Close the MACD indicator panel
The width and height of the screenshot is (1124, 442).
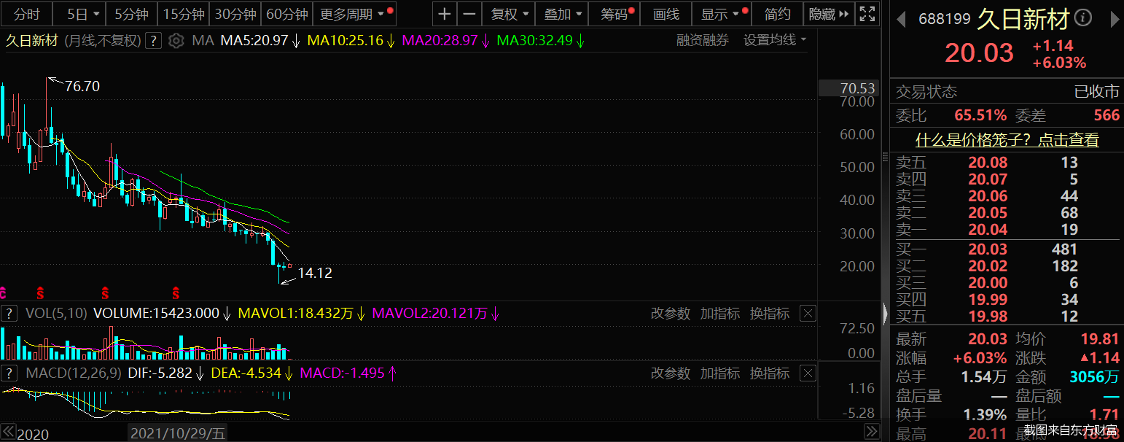(808, 373)
